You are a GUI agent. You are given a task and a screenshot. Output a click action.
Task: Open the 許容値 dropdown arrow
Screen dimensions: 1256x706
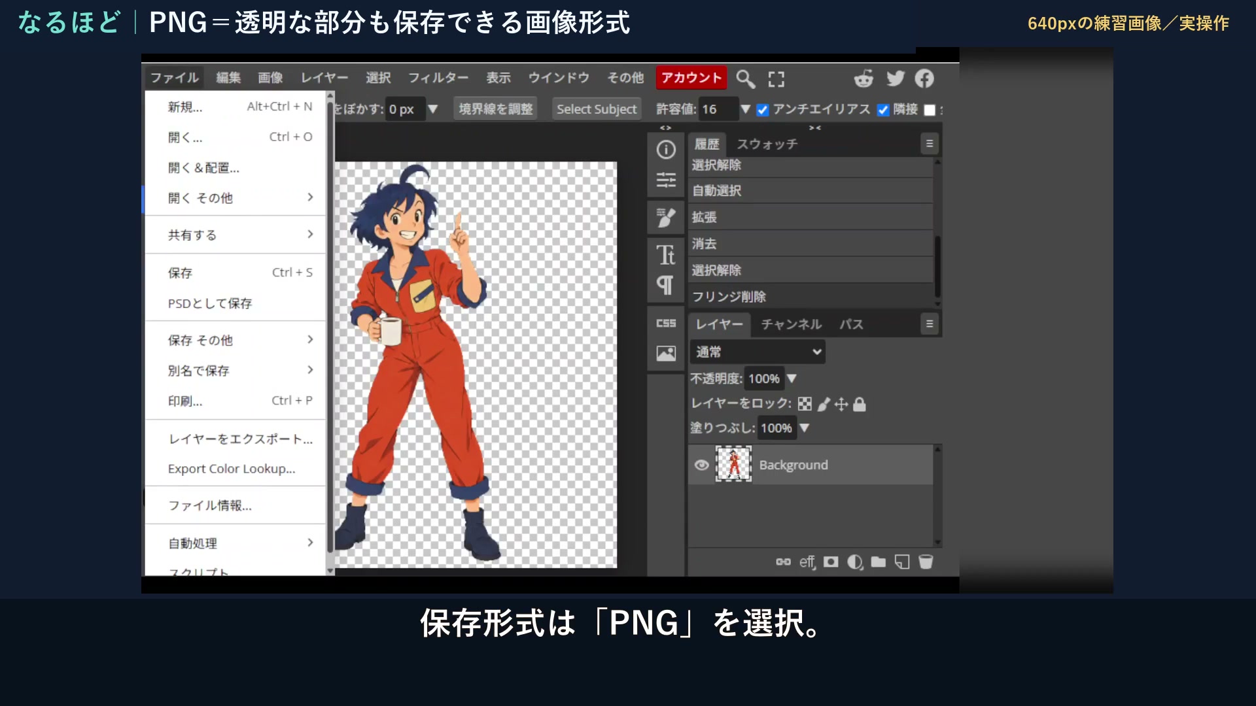744,109
